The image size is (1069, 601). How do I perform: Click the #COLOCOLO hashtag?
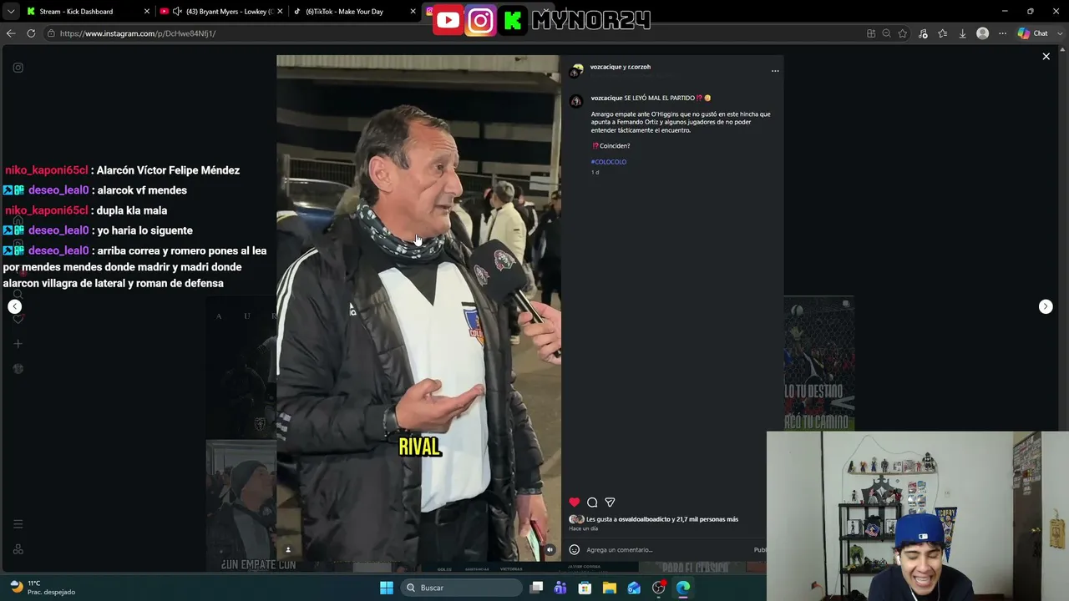609,162
